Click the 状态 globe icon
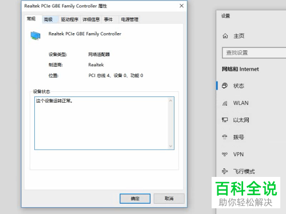Screen dimensions: 286x214 pyautogui.click(x=225, y=86)
